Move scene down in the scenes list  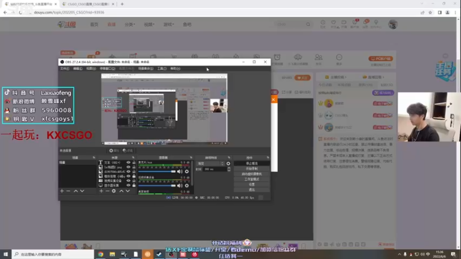pyautogui.click(x=82, y=191)
